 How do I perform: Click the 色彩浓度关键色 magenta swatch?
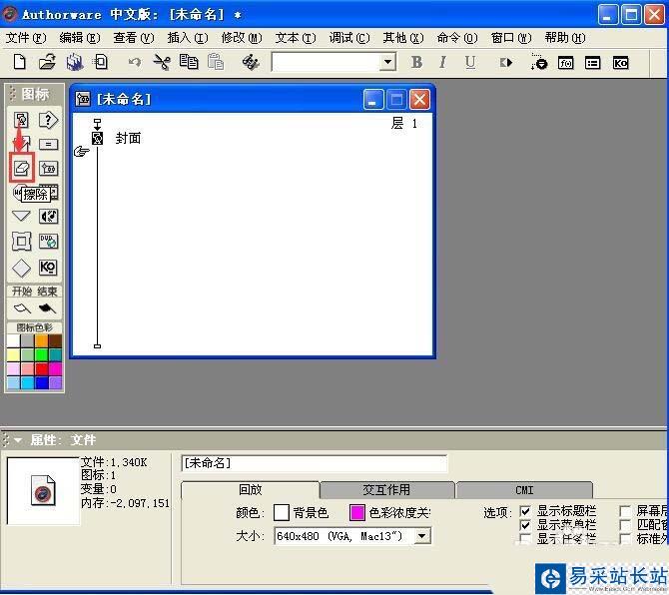(357, 512)
